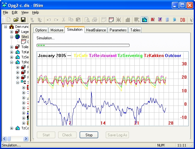Click the tree panel scroll-left arrow
The width and height of the screenshot is (195, 149).
point(4,139)
